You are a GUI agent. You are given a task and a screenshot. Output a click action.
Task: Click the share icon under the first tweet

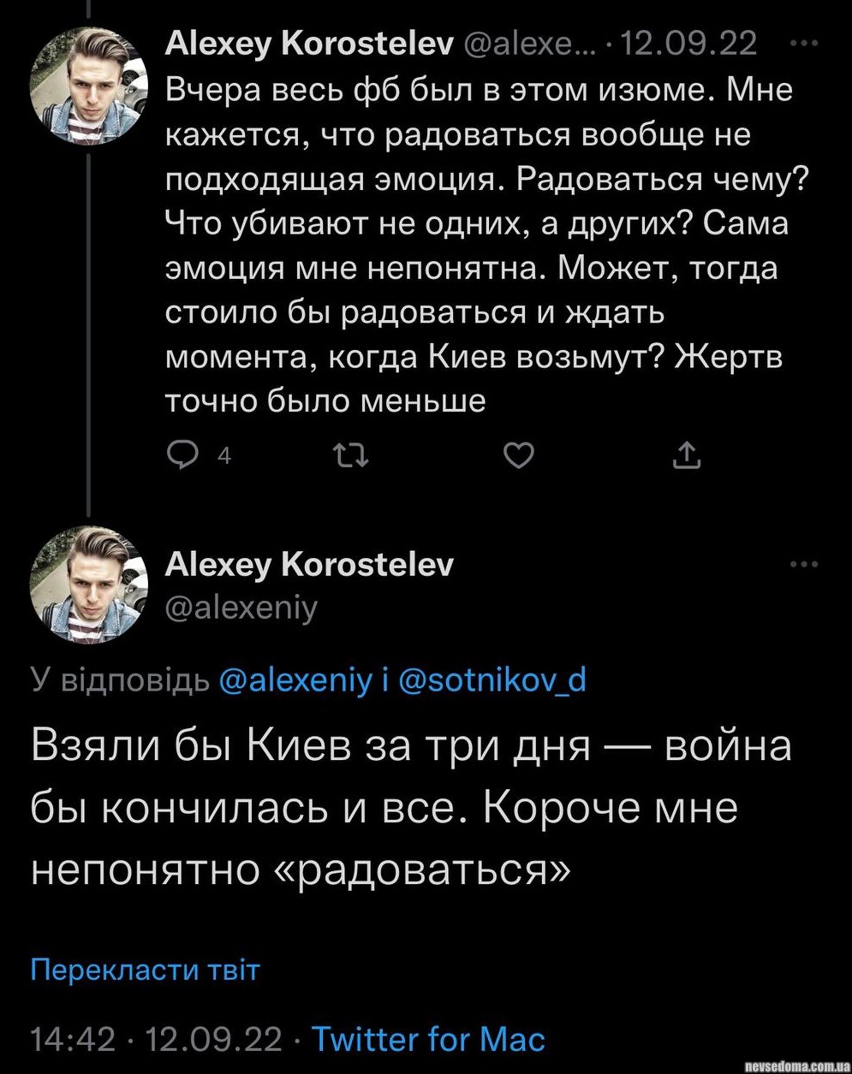pos(687,457)
